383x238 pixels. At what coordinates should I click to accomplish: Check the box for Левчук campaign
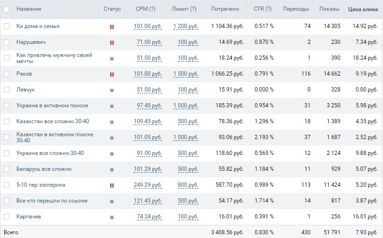click(7, 90)
